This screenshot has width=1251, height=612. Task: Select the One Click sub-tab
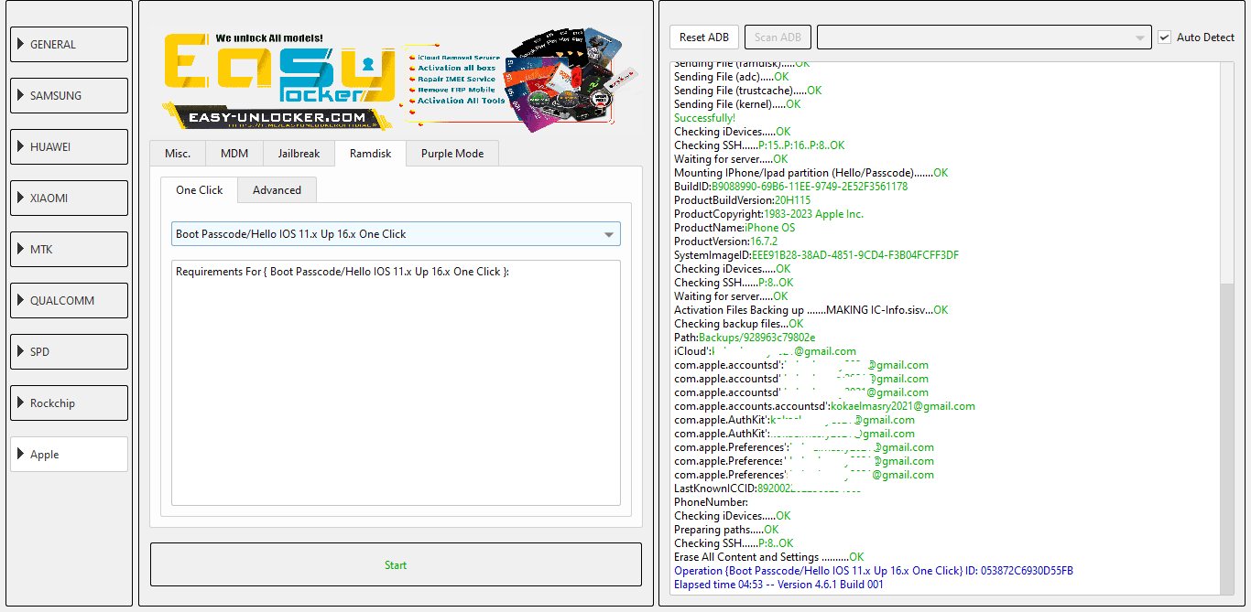pyautogui.click(x=200, y=189)
